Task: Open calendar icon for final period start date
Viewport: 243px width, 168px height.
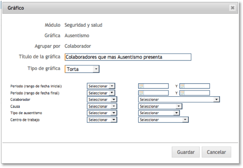Action: point(141,93)
